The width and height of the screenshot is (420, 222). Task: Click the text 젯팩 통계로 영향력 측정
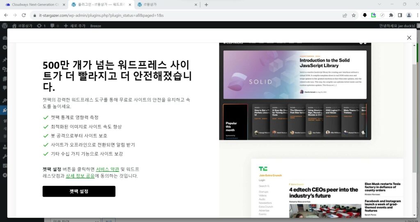pyautogui.click(x=75, y=118)
